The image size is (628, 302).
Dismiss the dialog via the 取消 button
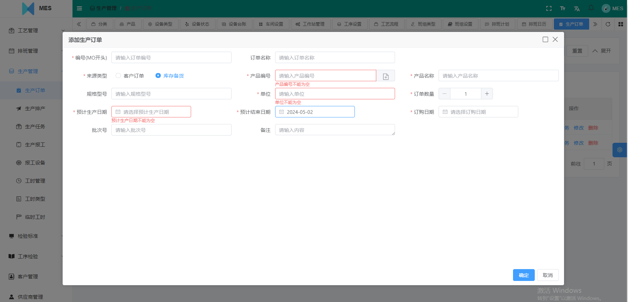point(547,275)
